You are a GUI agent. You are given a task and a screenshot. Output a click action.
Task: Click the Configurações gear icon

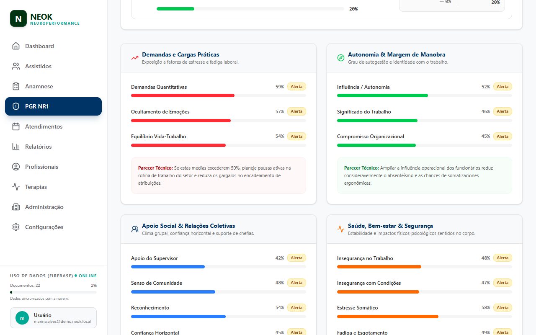(16, 227)
